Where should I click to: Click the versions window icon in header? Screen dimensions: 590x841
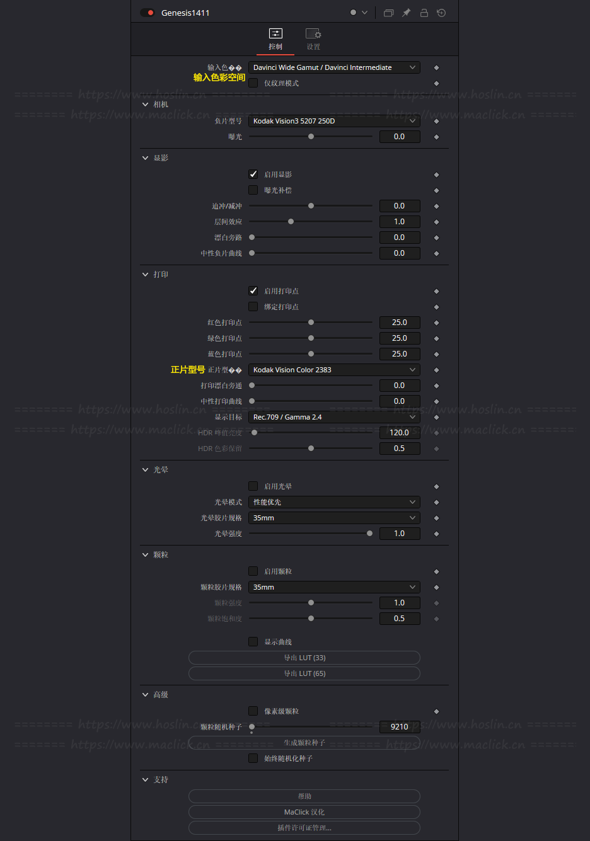pyautogui.click(x=388, y=13)
